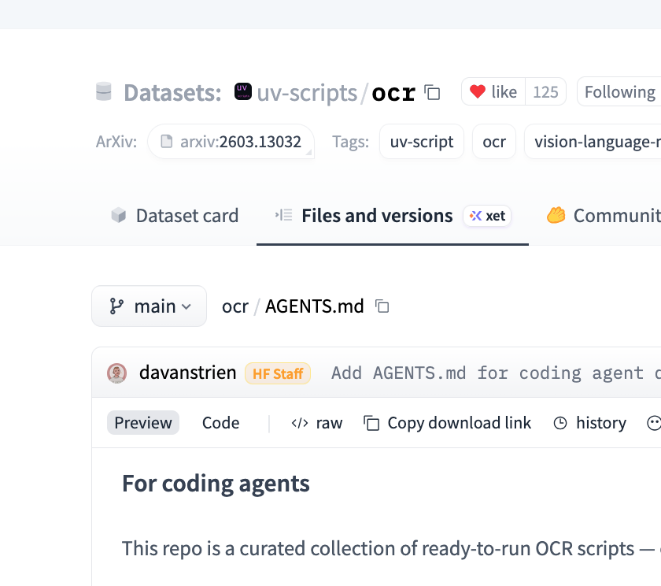Switch to the Dataset card tab
The image size is (661, 586).
pyautogui.click(x=174, y=215)
